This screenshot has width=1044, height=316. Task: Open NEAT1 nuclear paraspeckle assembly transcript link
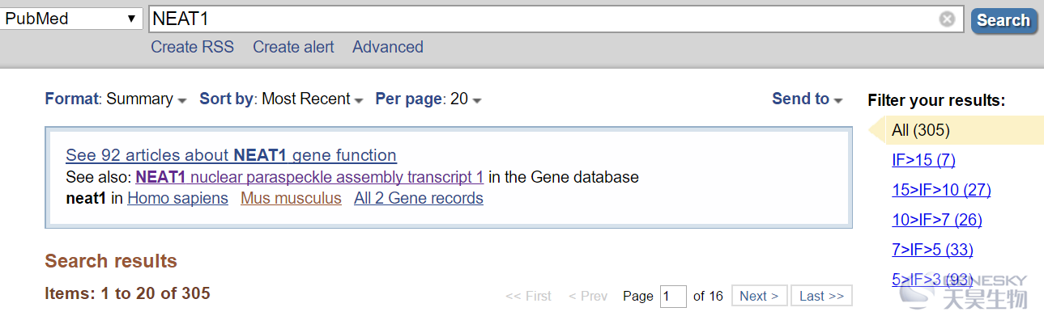(309, 177)
